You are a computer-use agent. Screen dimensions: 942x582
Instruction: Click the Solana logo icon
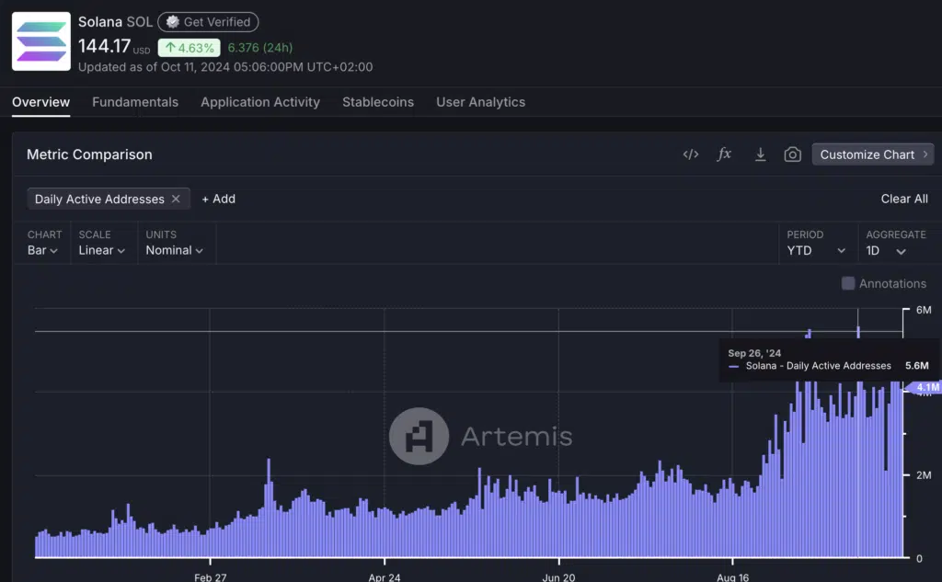click(40, 41)
